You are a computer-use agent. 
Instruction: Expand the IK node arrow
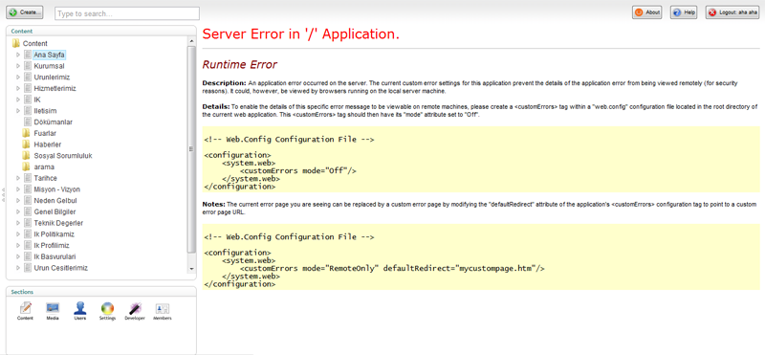(x=18, y=100)
